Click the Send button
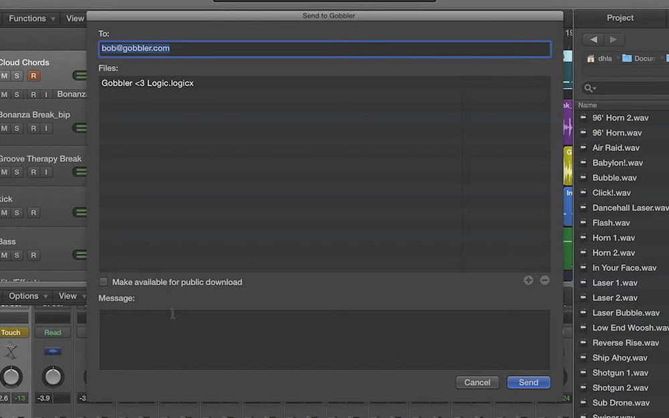The width and height of the screenshot is (669, 418). [x=529, y=382]
